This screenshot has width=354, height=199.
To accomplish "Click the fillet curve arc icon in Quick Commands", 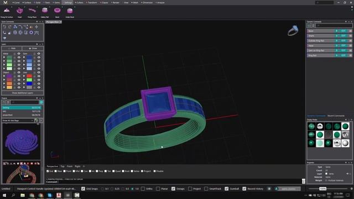I will [20, 27].
